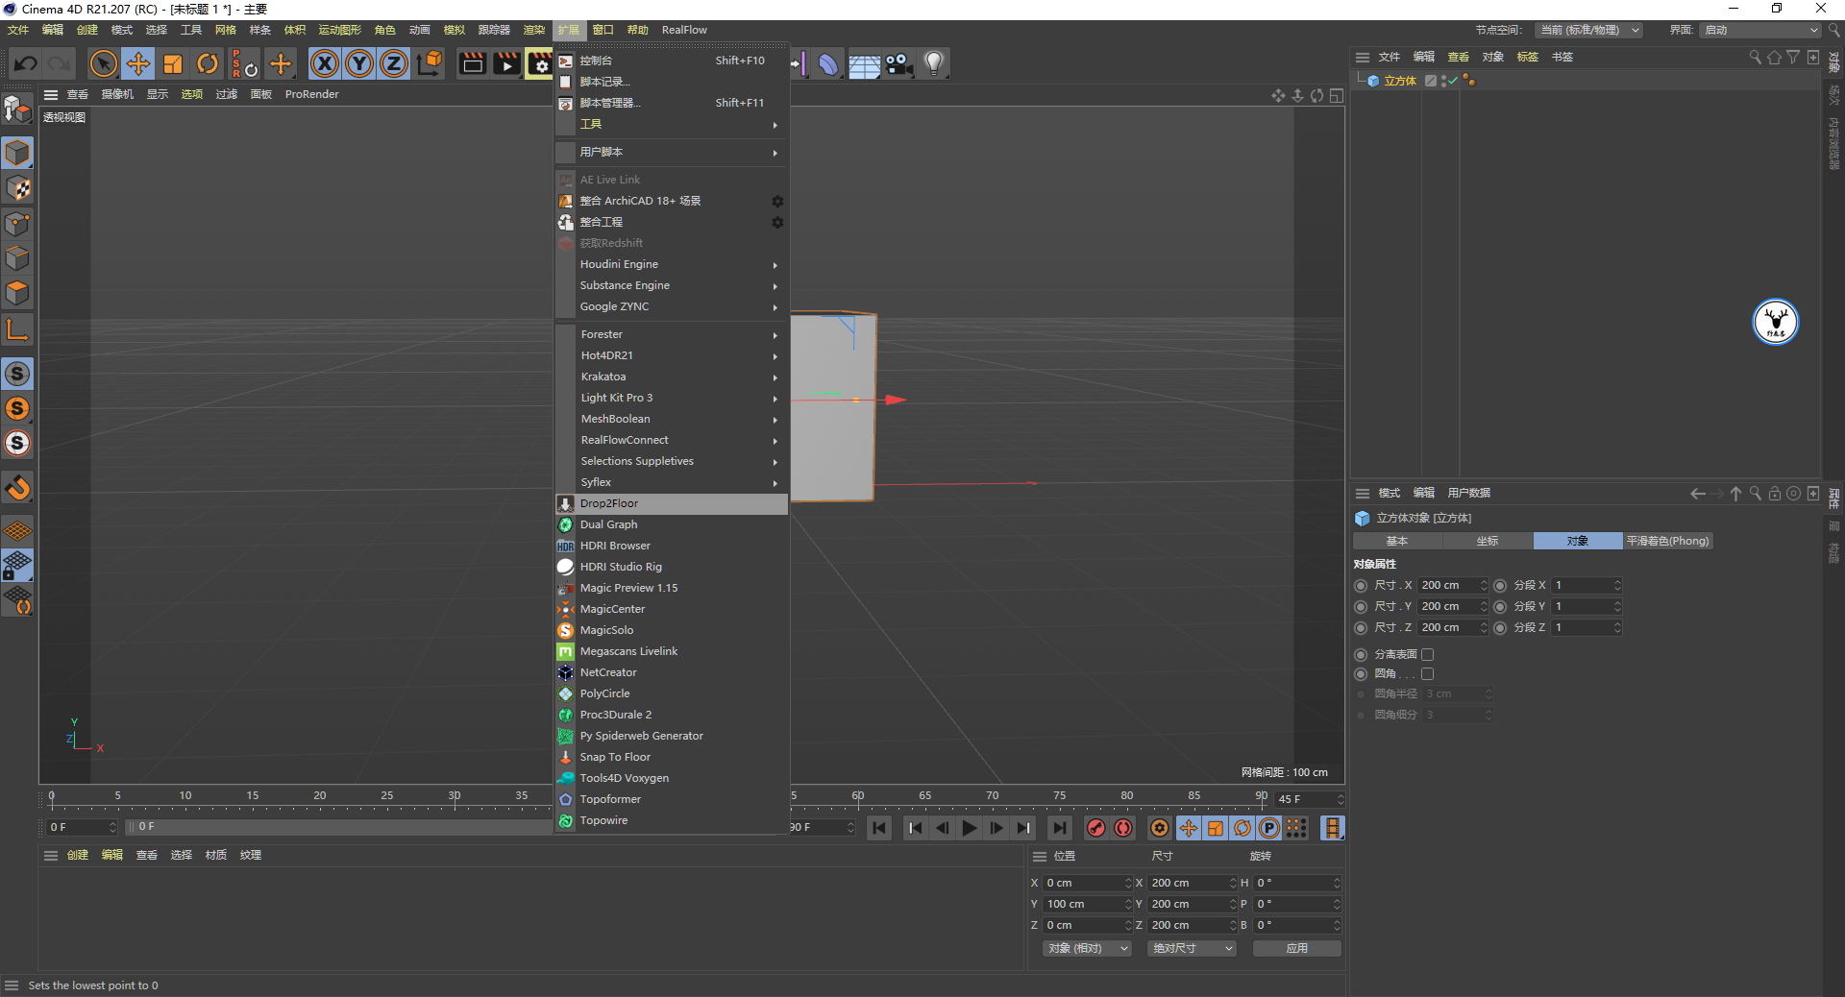The height and width of the screenshot is (997, 1845).
Task: Open 界面 layout dropdown
Action: click(1759, 30)
